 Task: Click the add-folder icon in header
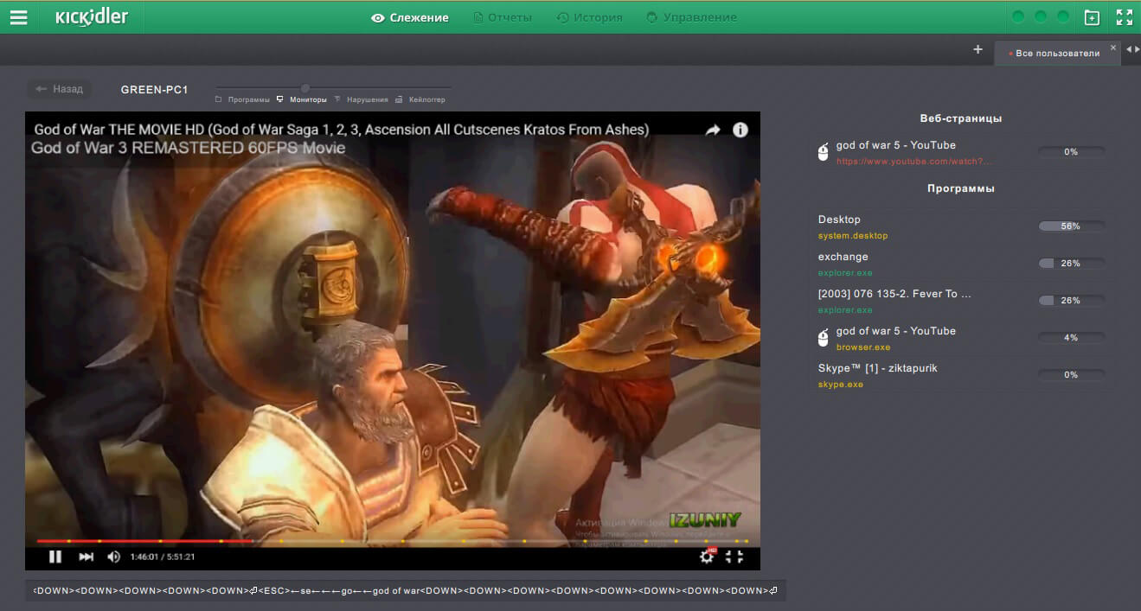click(x=1093, y=17)
